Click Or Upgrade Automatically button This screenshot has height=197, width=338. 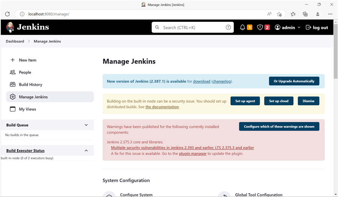[x=294, y=81]
